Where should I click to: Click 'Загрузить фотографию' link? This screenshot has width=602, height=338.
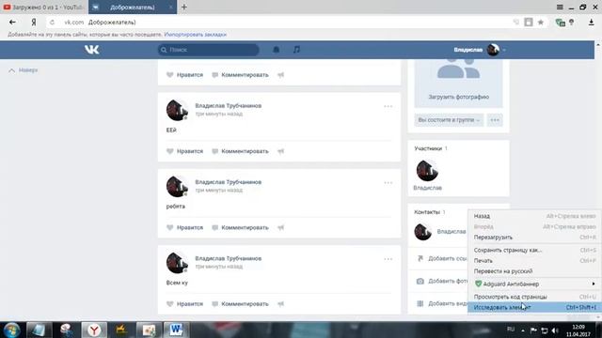[458, 97]
